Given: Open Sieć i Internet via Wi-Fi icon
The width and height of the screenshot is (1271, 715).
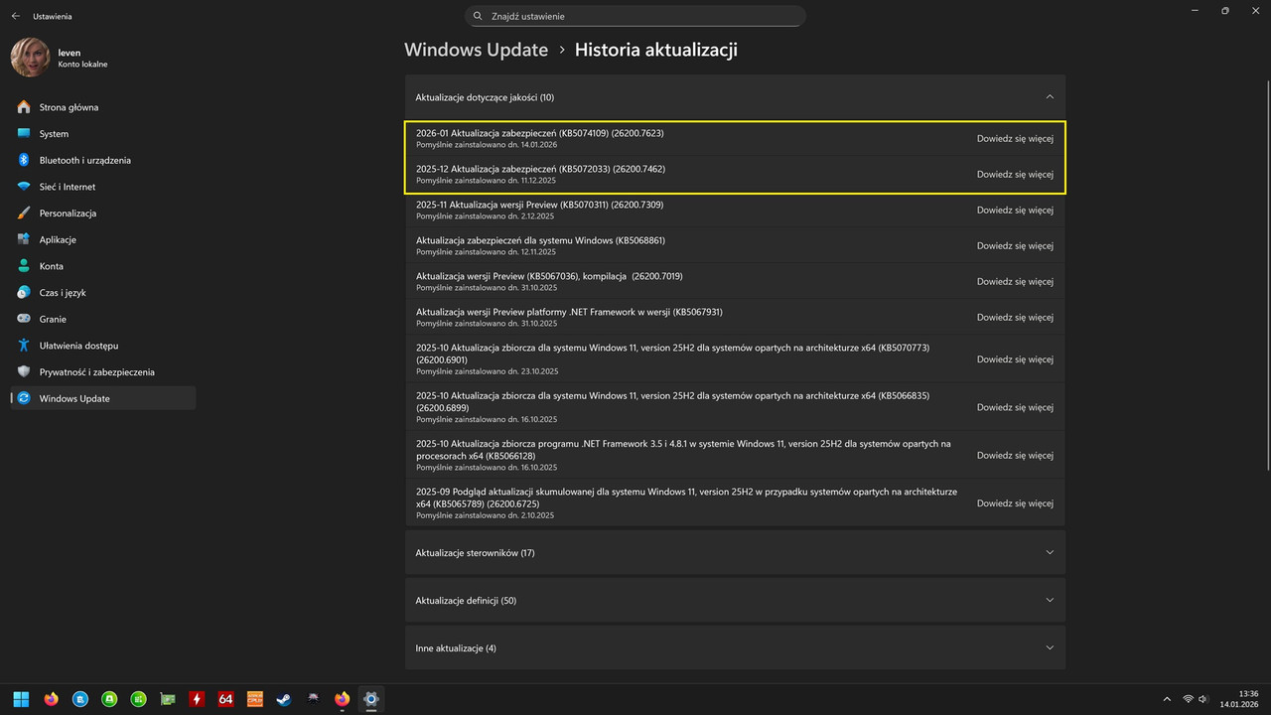Looking at the screenshot, I should point(24,187).
